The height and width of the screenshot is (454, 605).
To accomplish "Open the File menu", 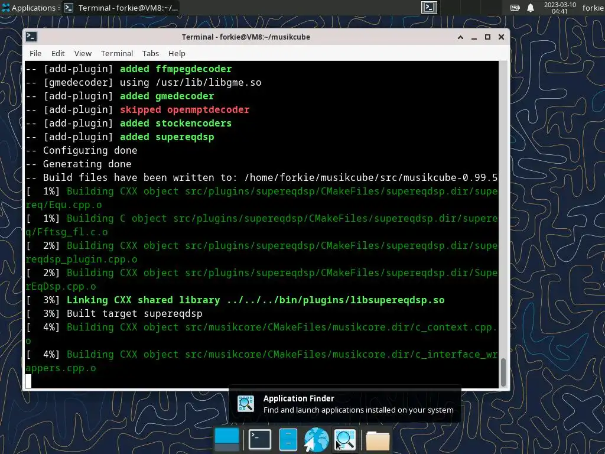I will (x=35, y=53).
